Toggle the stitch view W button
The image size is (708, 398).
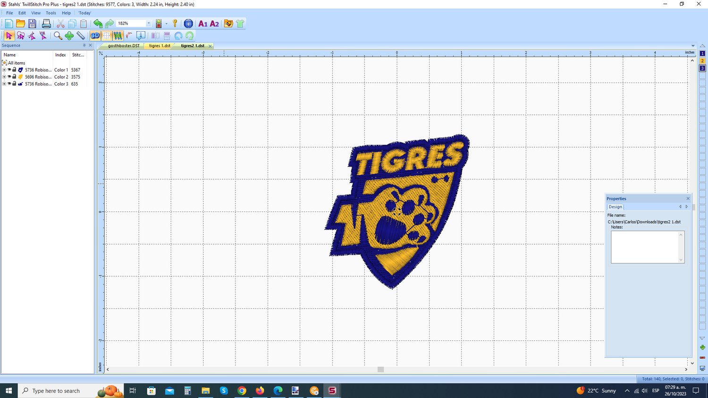tap(118, 35)
